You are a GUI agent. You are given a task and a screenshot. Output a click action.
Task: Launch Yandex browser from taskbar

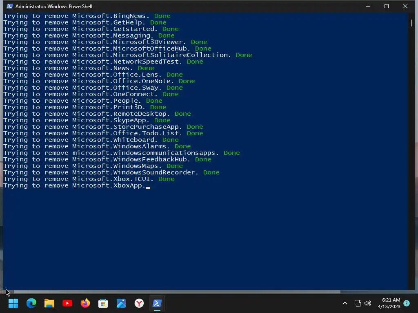(x=139, y=303)
